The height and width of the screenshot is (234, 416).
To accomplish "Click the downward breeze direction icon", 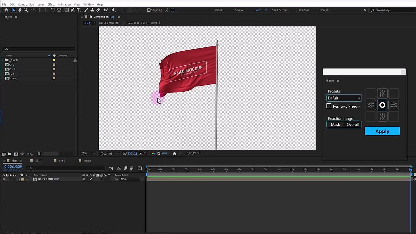I will (382, 116).
